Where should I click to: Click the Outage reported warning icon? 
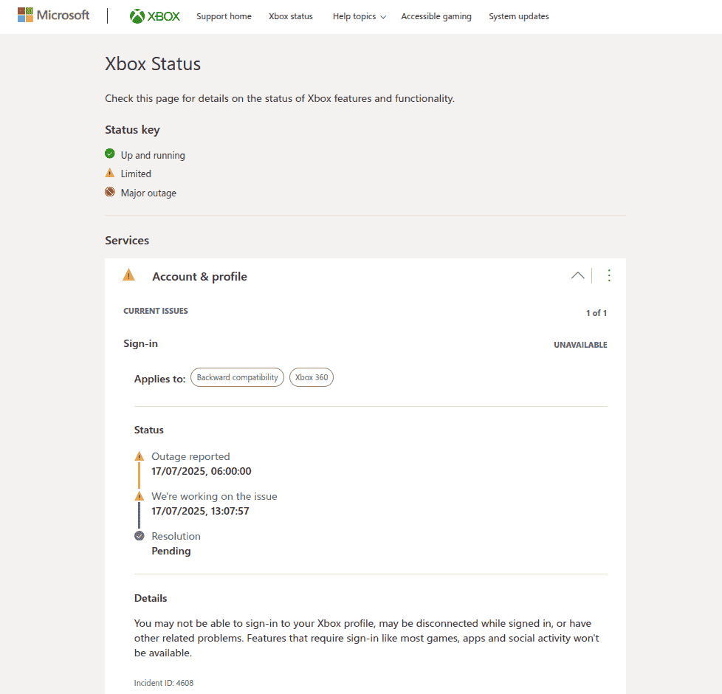139,456
